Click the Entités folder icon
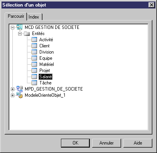Screen dimensions: 157x153 click(27, 34)
